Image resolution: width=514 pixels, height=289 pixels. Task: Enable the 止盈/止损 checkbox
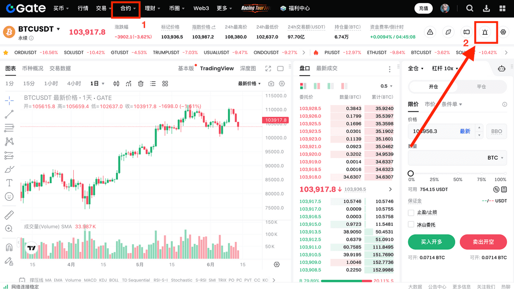[x=411, y=212]
